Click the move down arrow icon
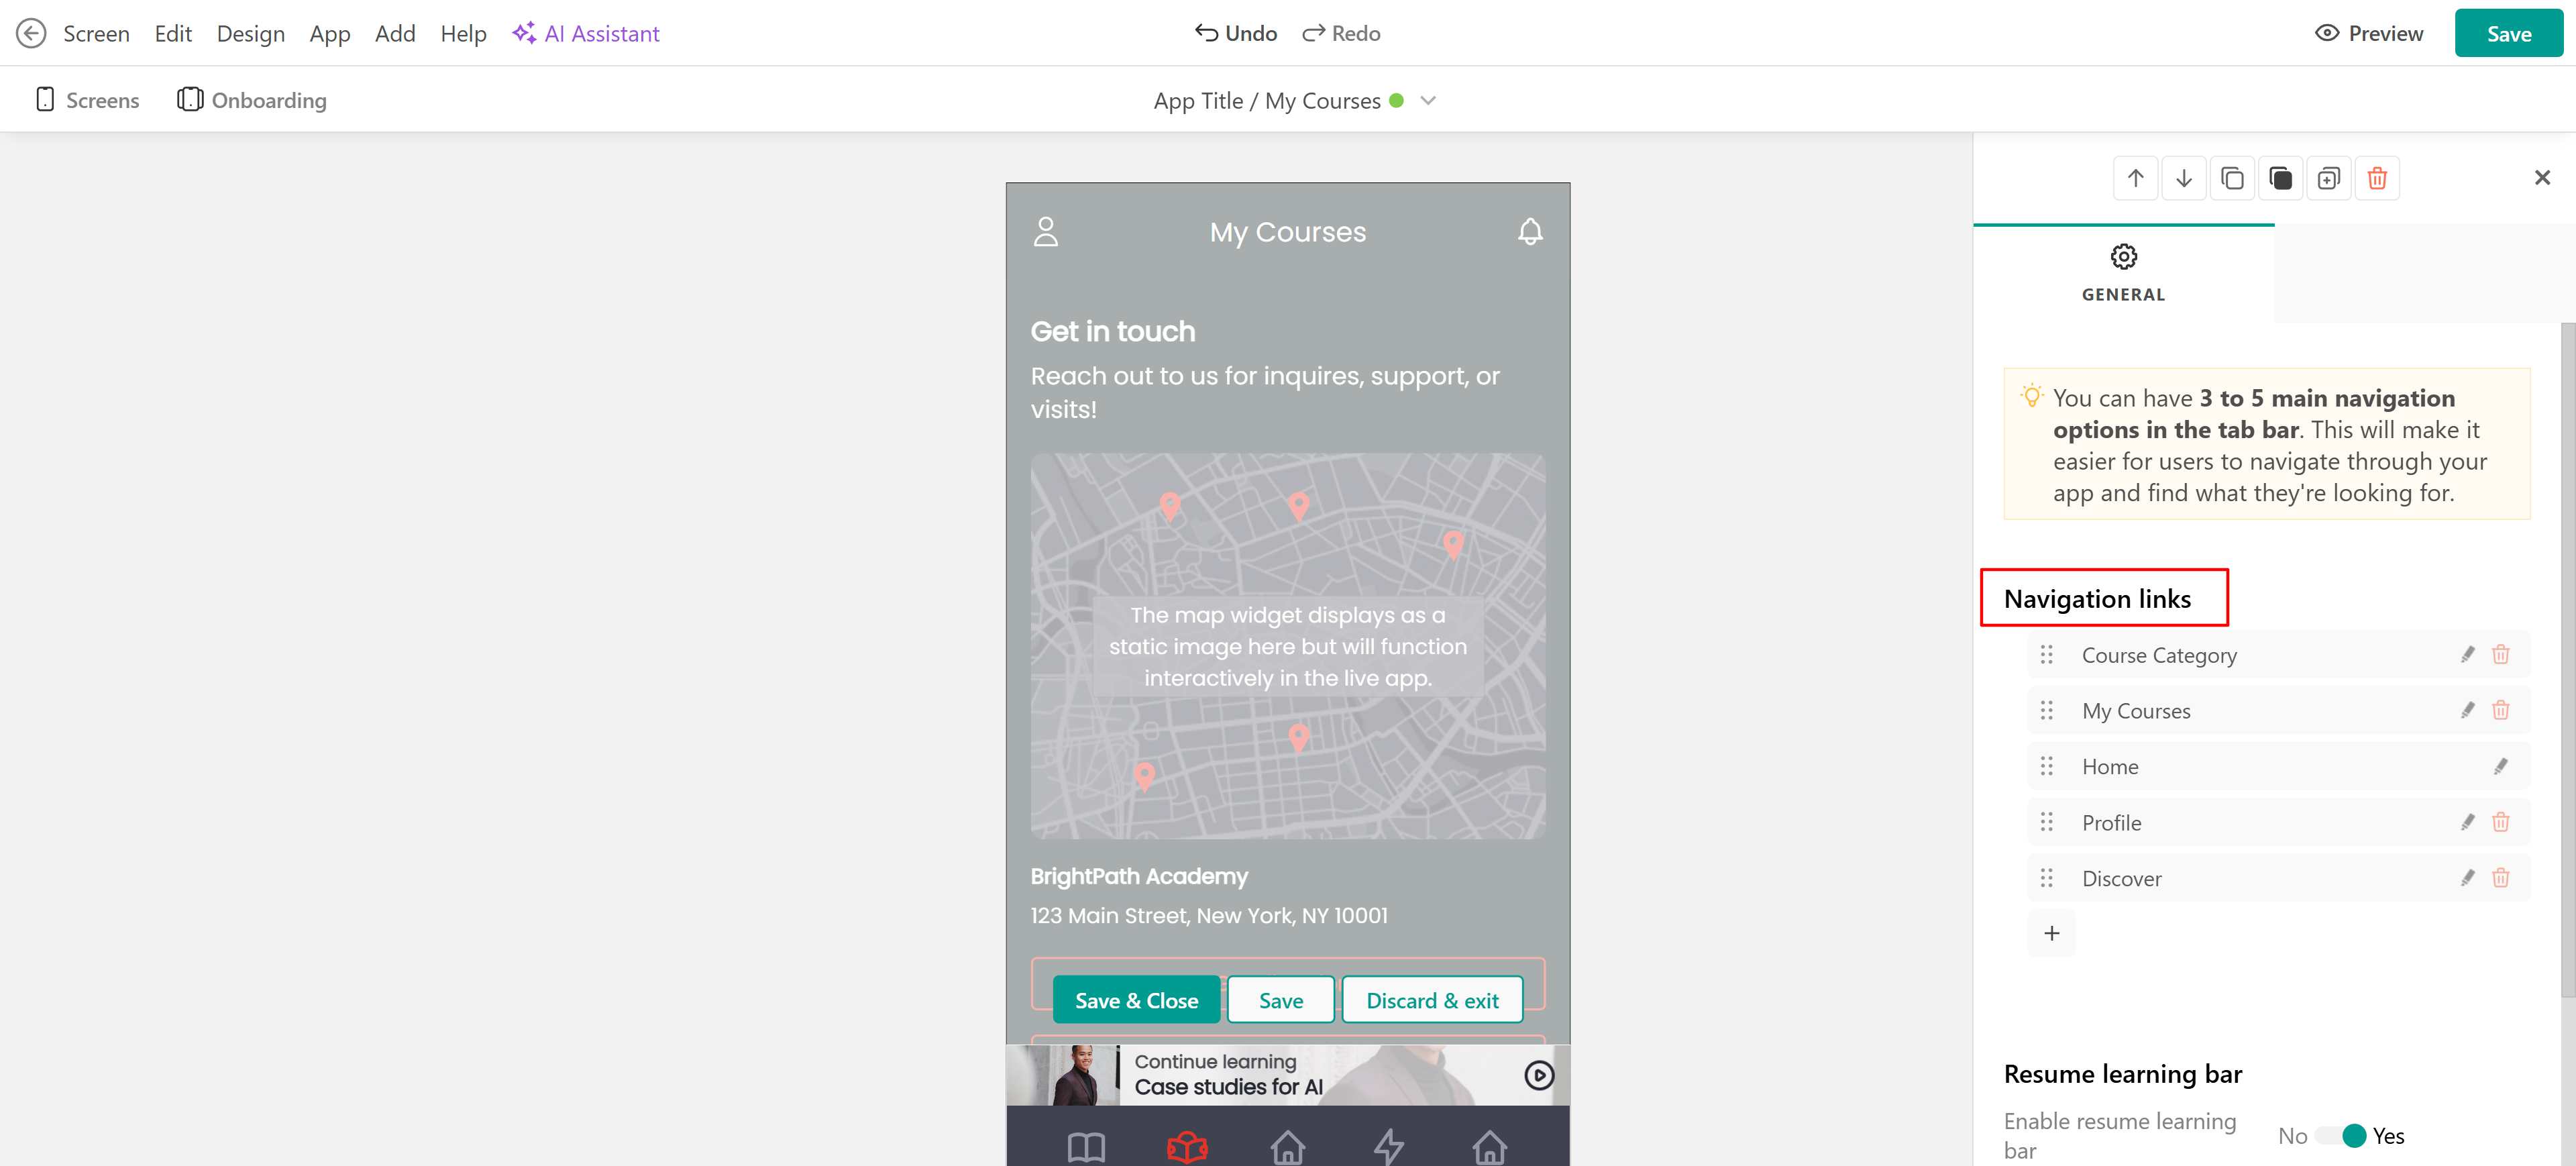The width and height of the screenshot is (2576, 1166). (x=2184, y=178)
